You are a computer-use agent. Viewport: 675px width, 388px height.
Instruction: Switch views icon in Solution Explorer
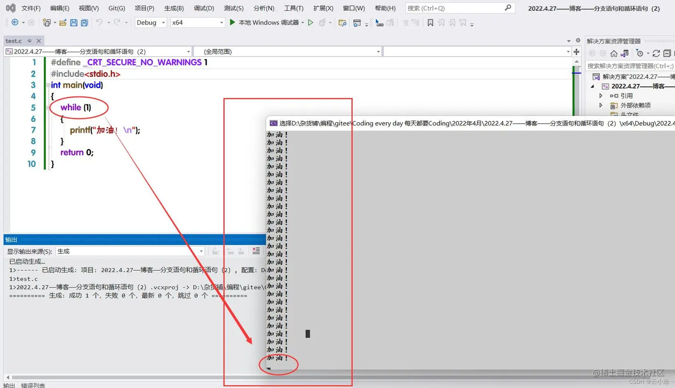click(x=625, y=54)
